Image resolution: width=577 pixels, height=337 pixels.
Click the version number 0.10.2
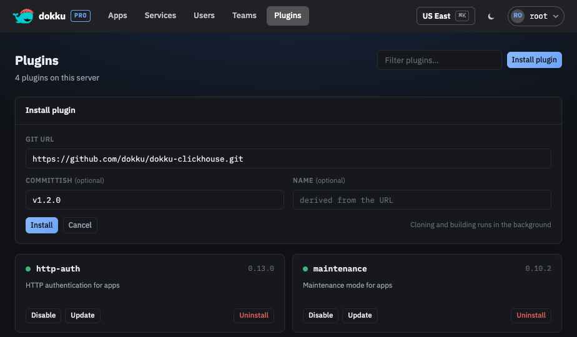[x=538, y=268]
